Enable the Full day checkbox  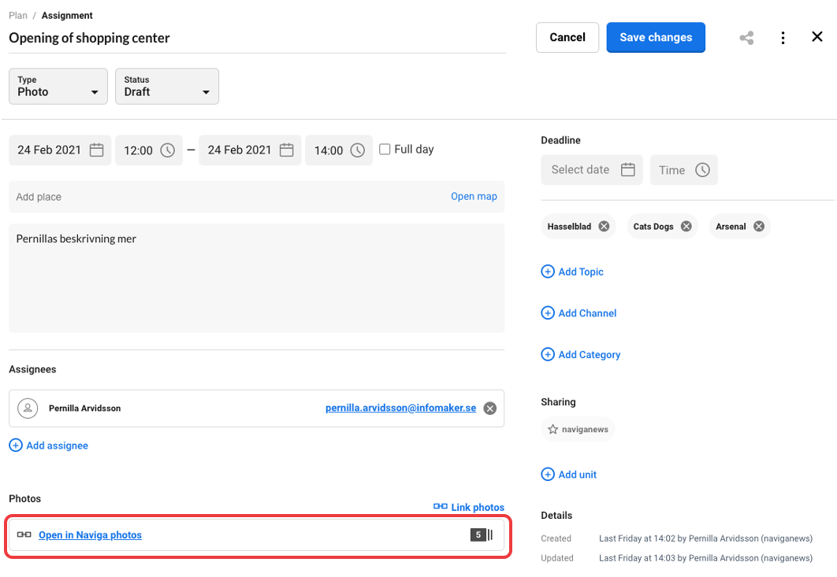[385, 150]
